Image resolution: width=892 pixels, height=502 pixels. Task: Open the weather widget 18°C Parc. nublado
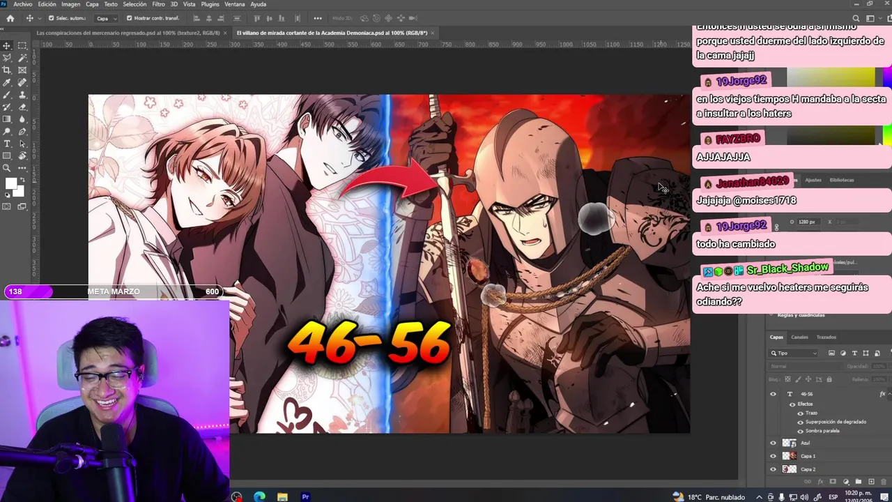tap(708, 497)
